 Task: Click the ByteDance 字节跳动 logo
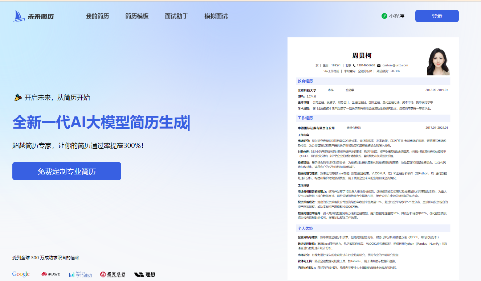click(80, 275)
